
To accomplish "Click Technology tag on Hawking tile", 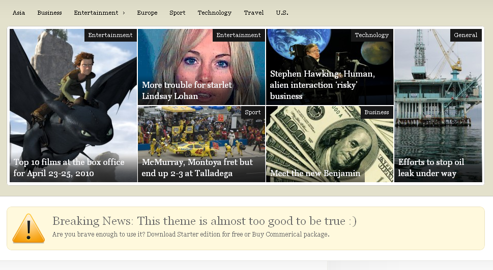I will 372,35.
